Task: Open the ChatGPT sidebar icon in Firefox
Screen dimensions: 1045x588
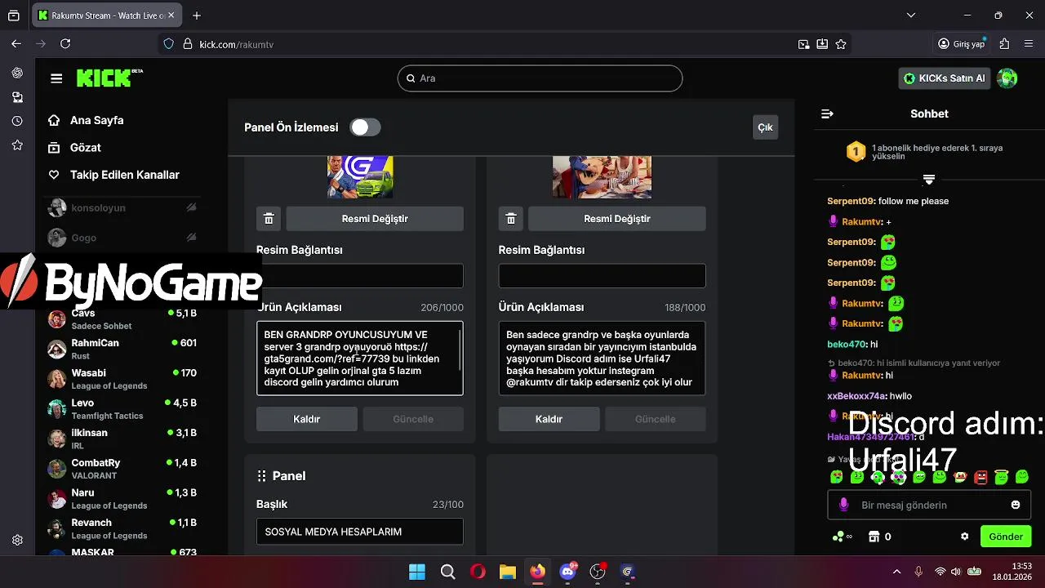Action: [x=17, y=73]
